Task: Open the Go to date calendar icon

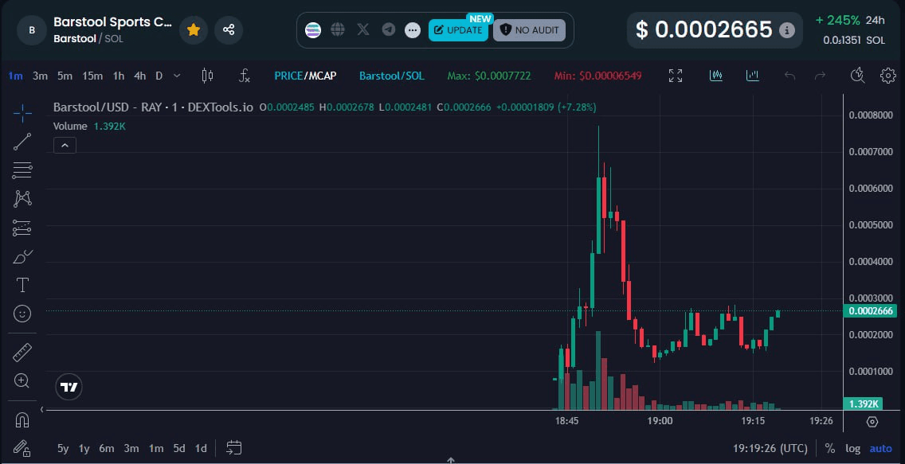Action: point(233,447)
